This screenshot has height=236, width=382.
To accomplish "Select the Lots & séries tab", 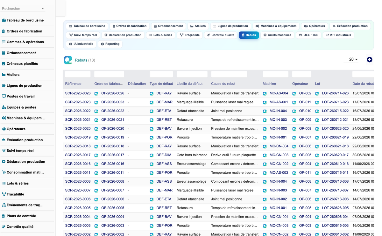I will [x=160, y=35].
